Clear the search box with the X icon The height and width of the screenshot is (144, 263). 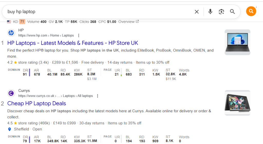click(x=196, y=12)
